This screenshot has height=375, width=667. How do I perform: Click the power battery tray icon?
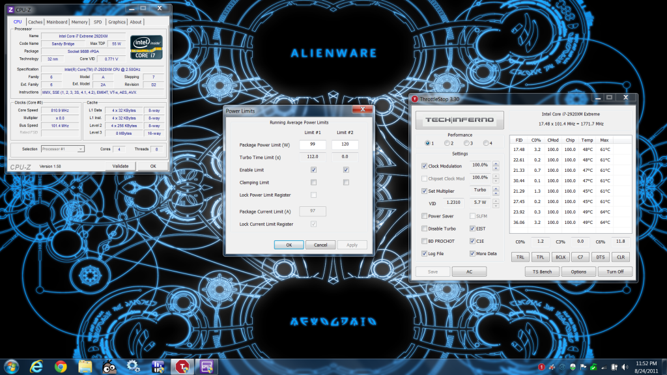614,367
